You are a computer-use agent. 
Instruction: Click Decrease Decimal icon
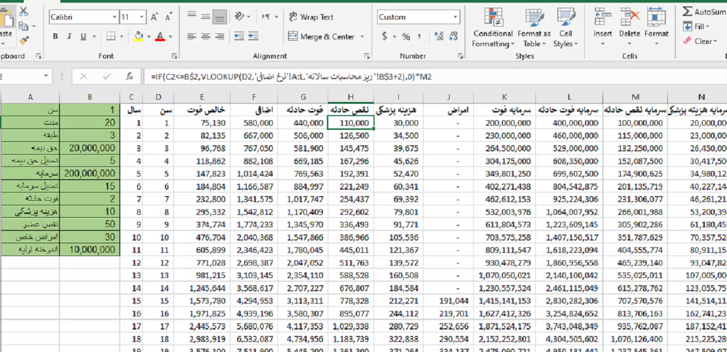(454, 36)
